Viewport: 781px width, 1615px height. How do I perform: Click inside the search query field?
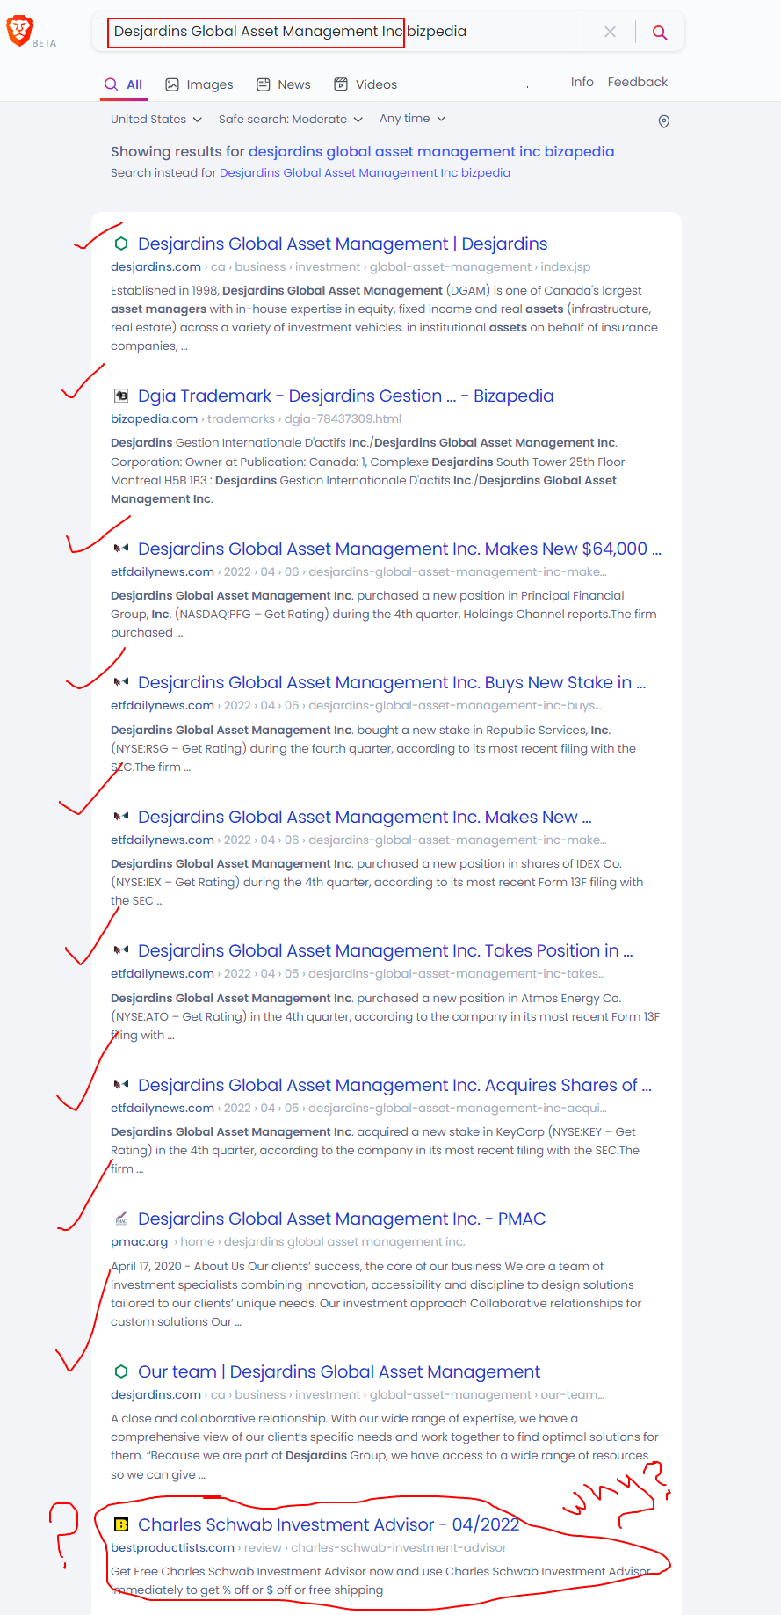coord(351,32)
